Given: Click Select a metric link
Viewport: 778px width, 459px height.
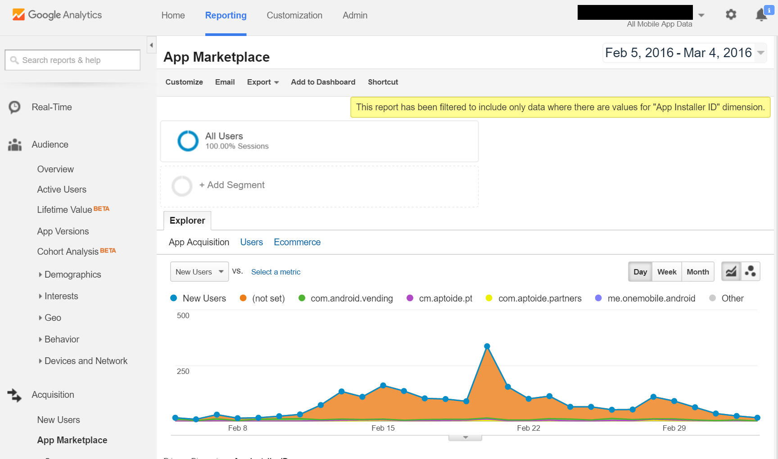Looking at the screenshot, I should [276, 272].
